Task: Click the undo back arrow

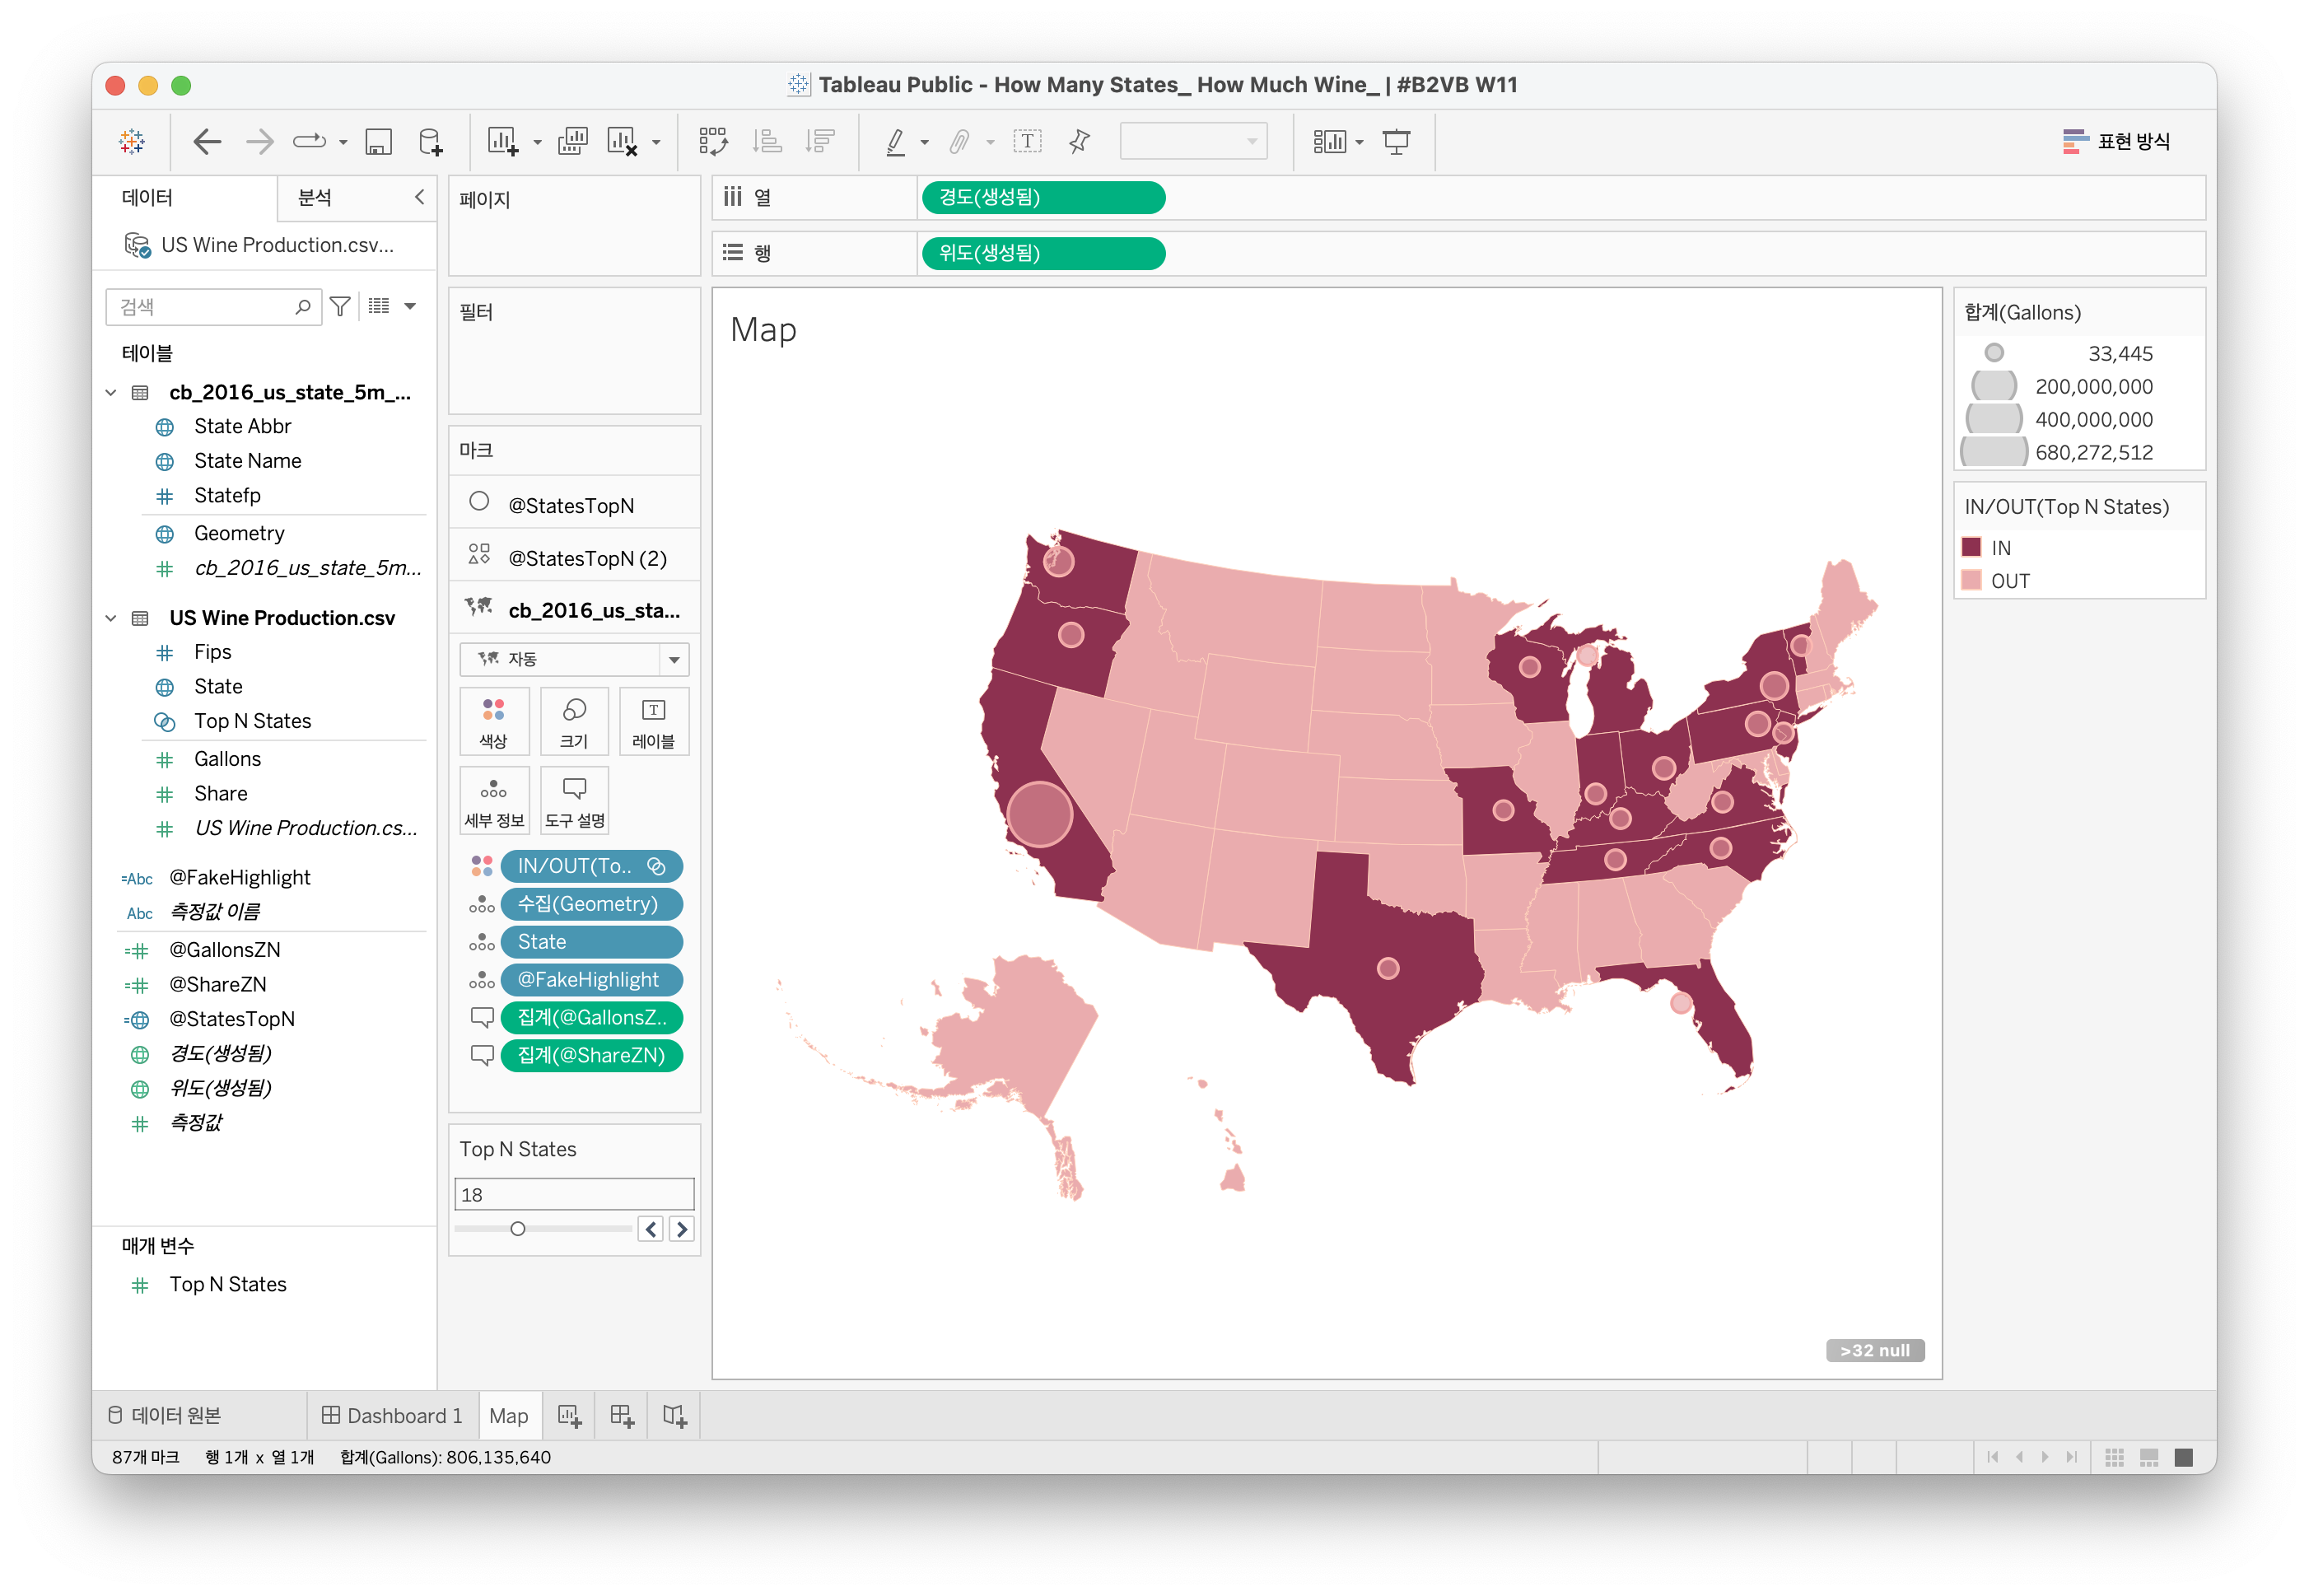Action: 207,142
